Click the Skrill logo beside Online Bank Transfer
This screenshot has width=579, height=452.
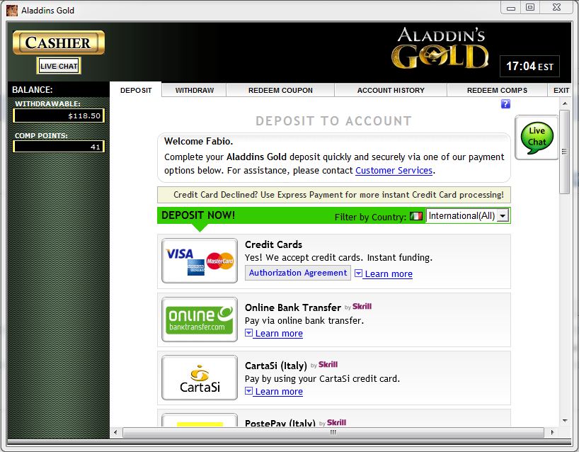click(362, 306)
